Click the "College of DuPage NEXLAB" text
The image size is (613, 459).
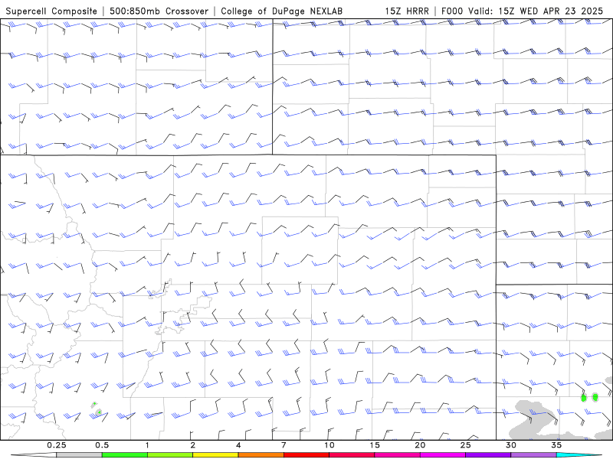point(281,11)
